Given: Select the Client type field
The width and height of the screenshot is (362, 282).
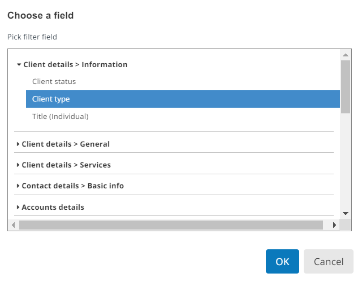Looking at the screenshot, I should 51,99.
